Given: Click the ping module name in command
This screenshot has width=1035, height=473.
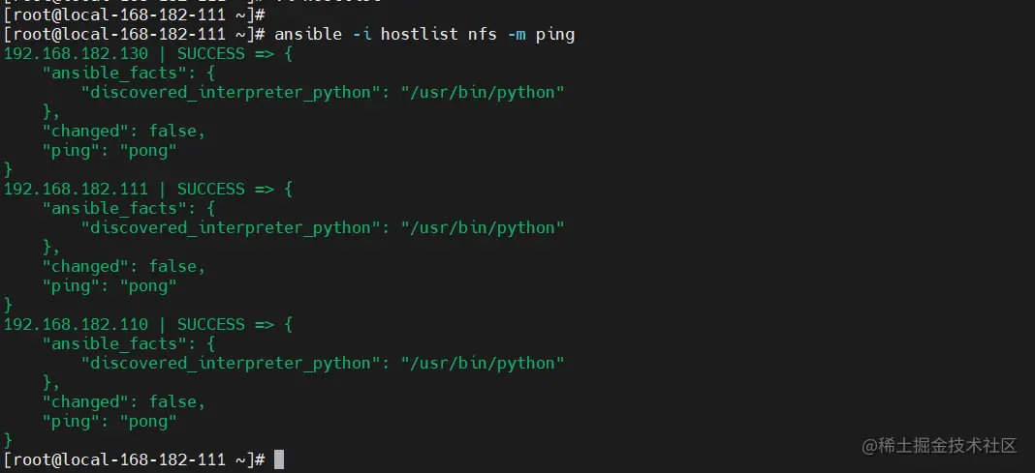Looking at the screenshot, I should pos(555,34).
